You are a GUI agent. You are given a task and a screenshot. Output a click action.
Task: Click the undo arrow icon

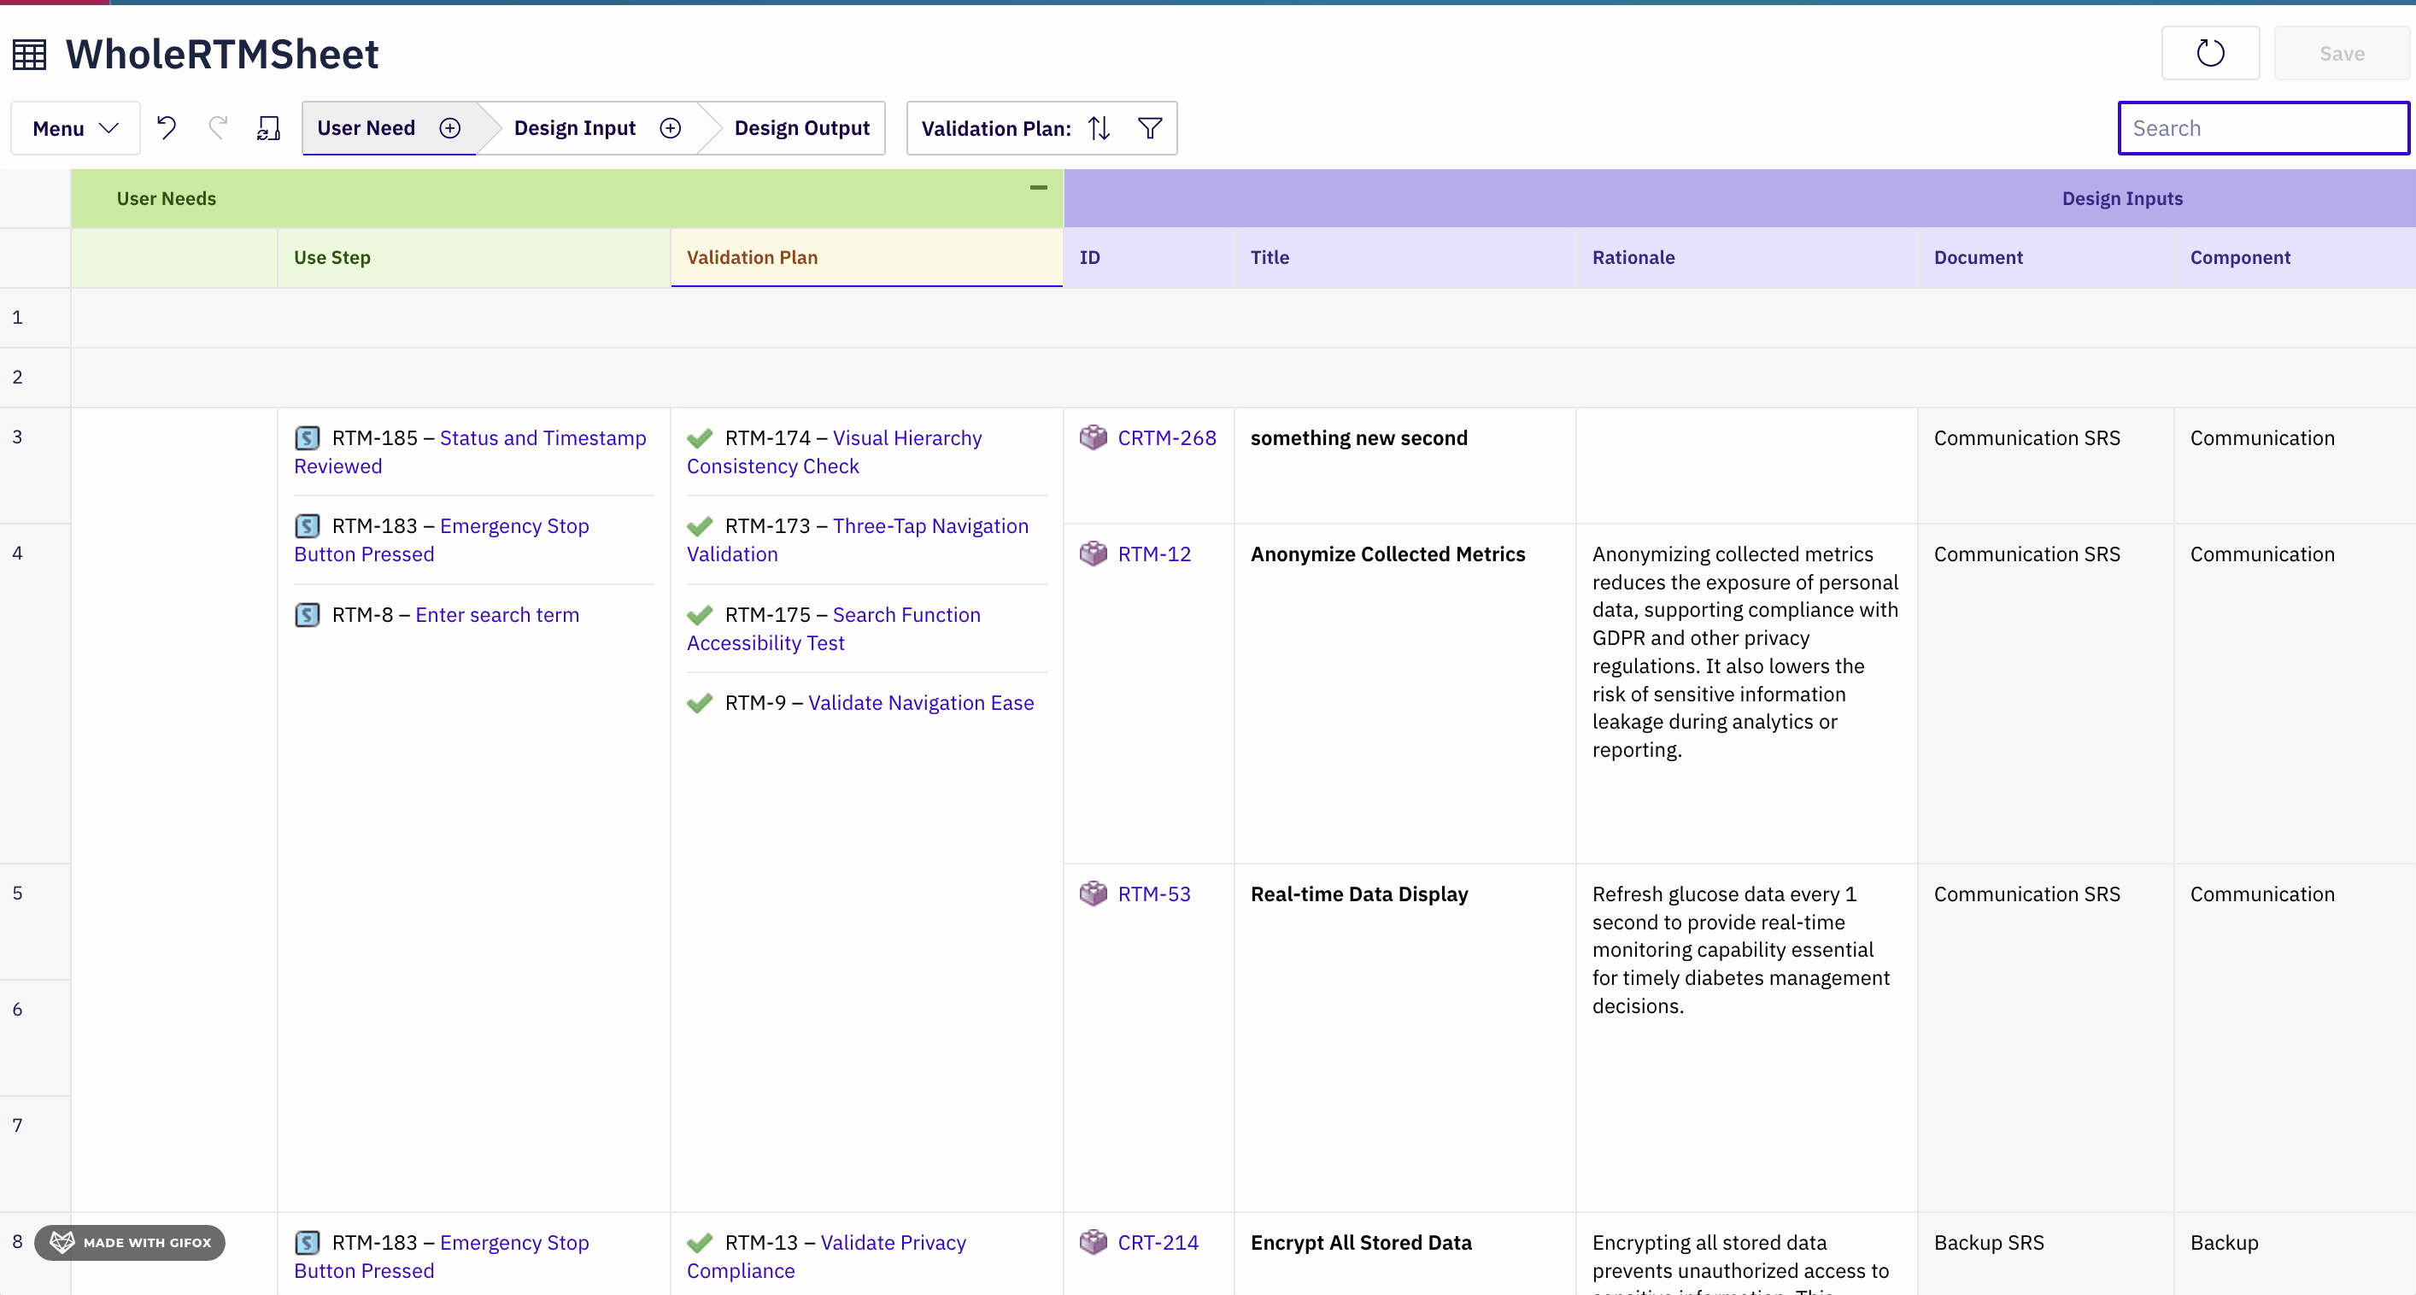(166, 127)
